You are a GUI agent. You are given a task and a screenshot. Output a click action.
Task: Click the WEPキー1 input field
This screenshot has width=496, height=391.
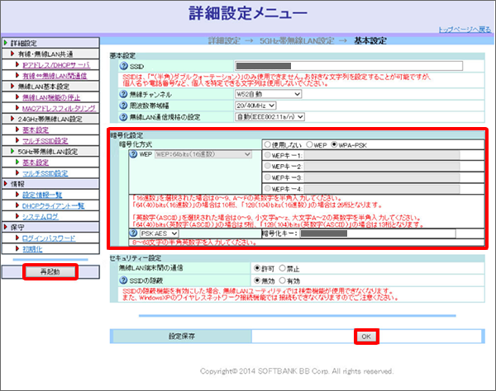point(382,155)
